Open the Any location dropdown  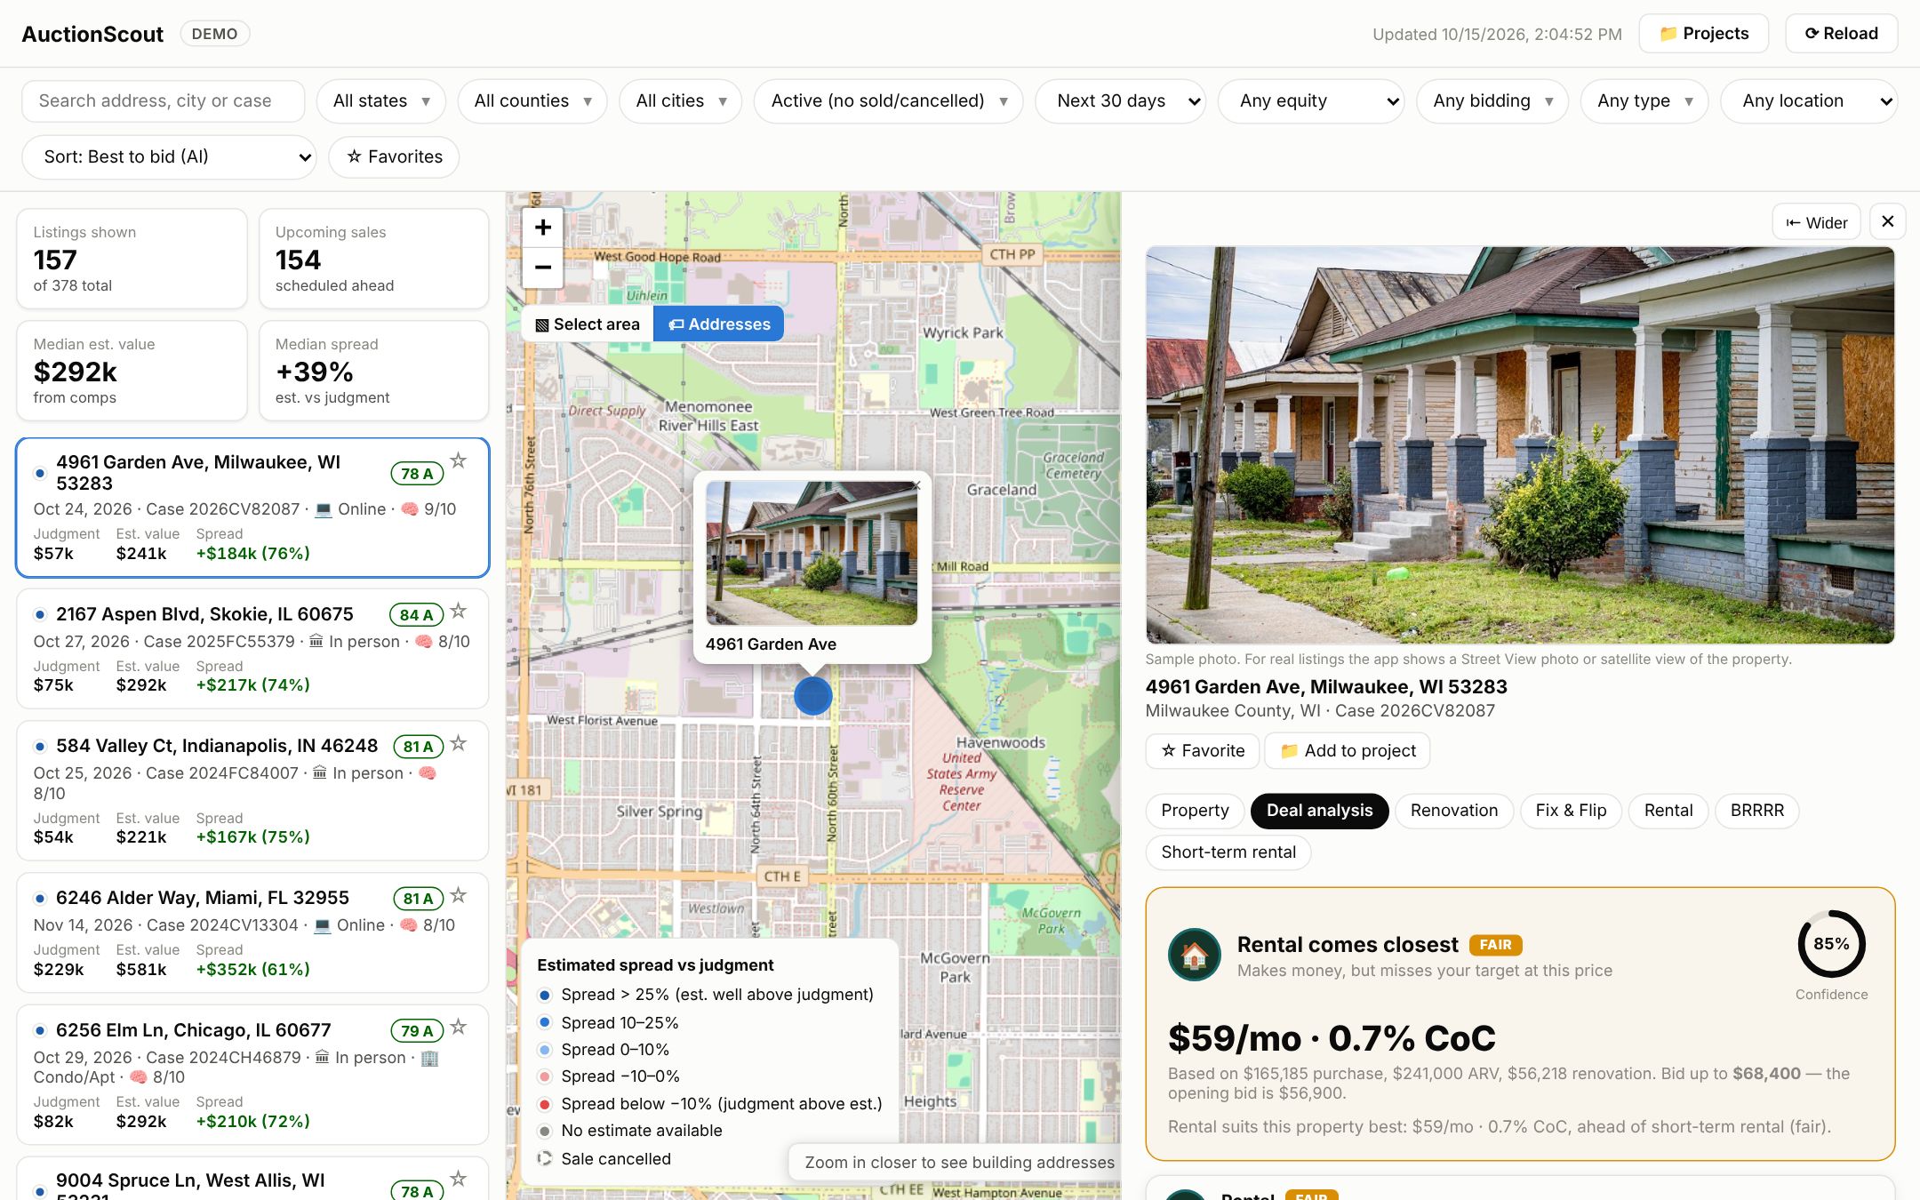[1809, 101]
